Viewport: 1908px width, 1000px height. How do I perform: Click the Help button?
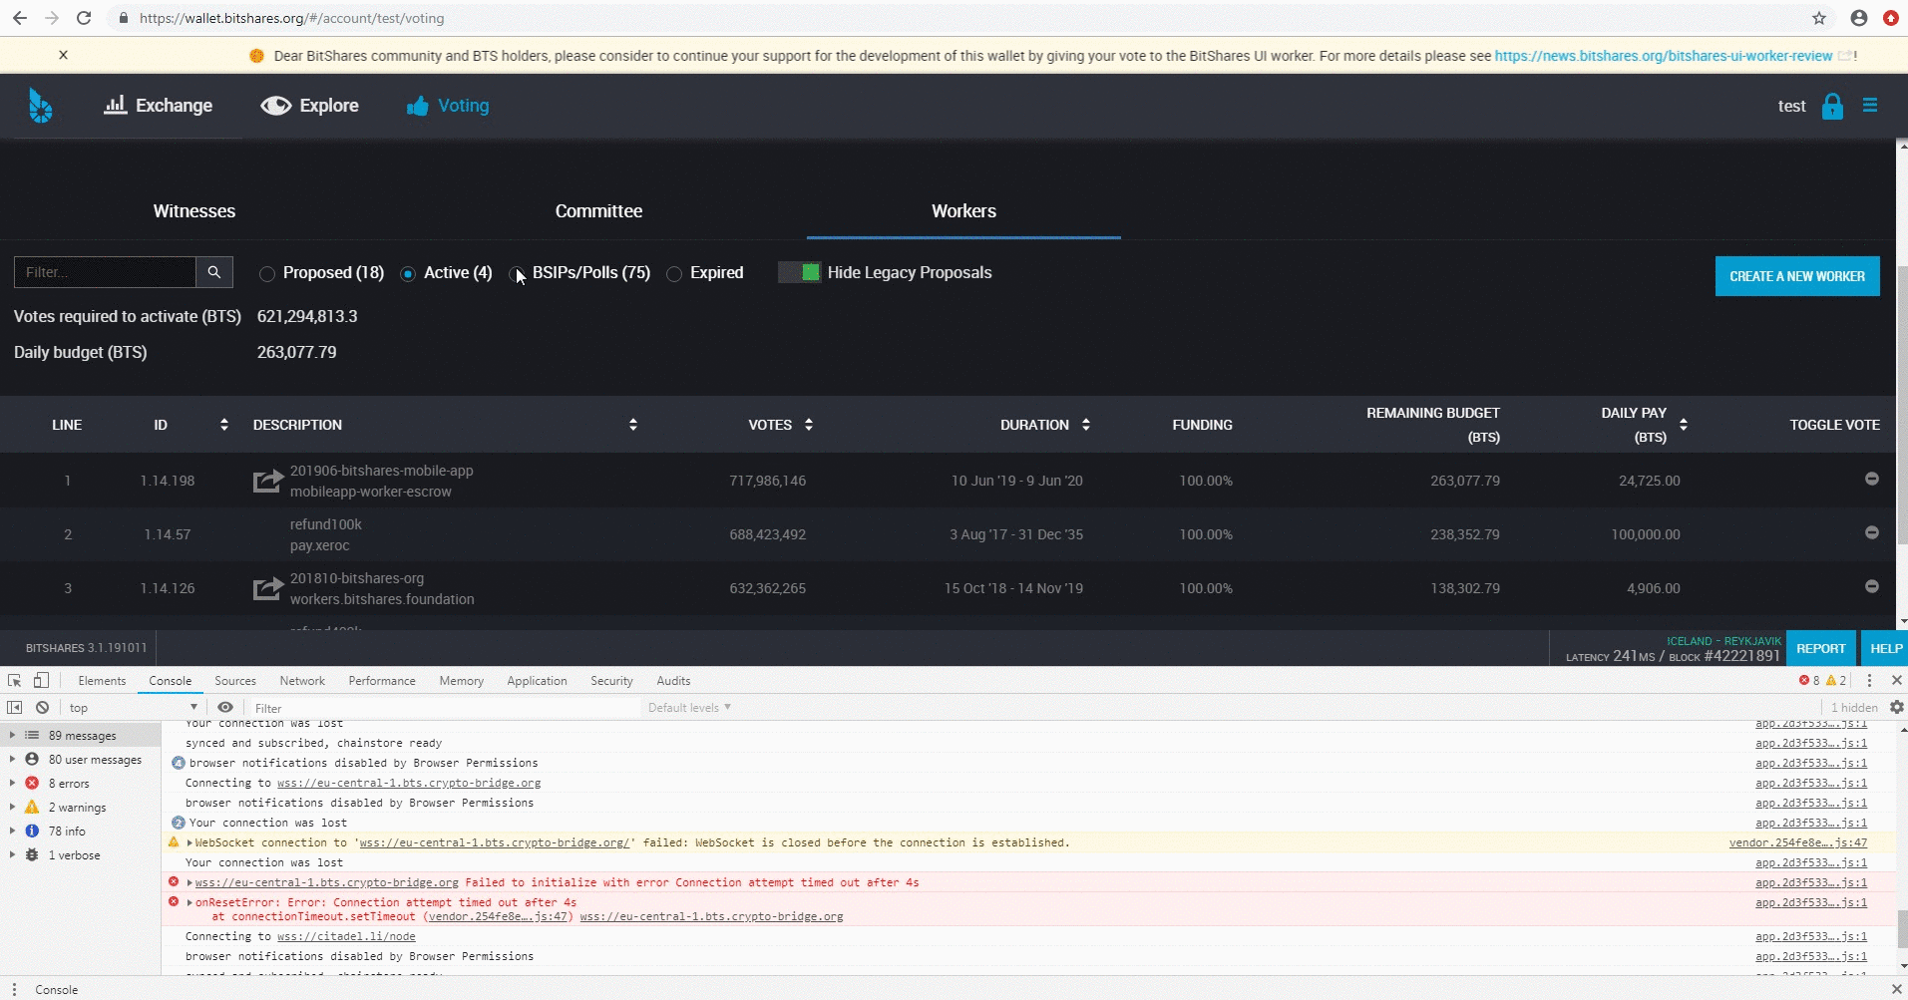1885,648
